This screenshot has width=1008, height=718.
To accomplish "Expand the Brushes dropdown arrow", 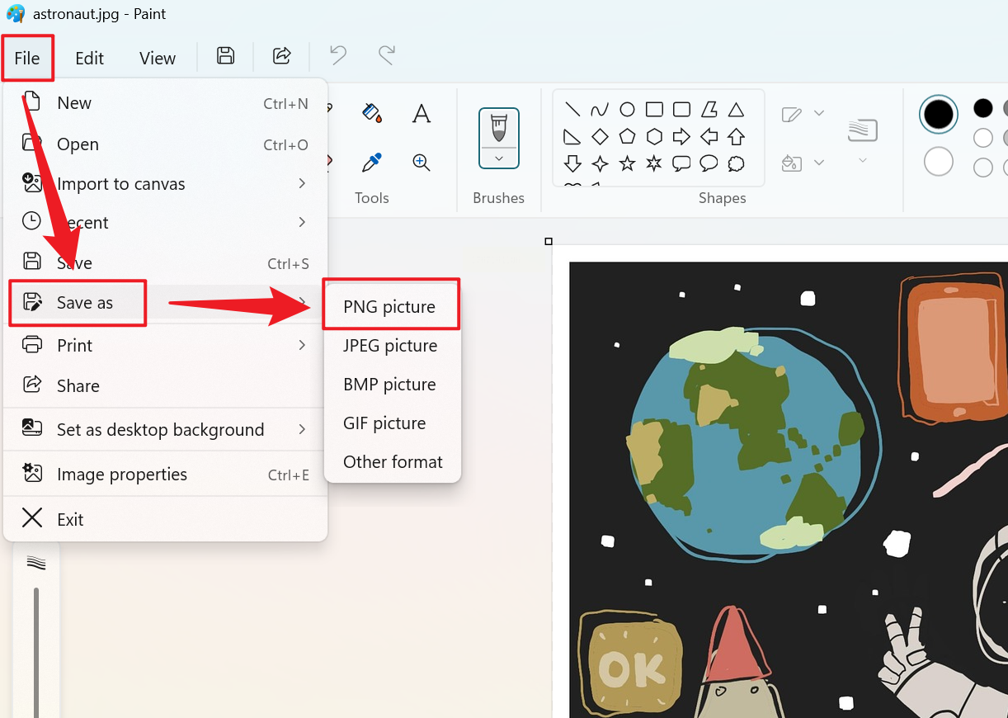I will pyautogui.click(x=499, y=158).
